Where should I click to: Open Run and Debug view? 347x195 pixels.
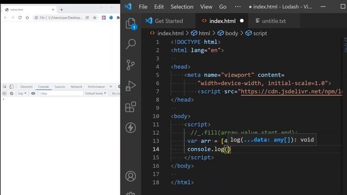click(x=131, y=86)
